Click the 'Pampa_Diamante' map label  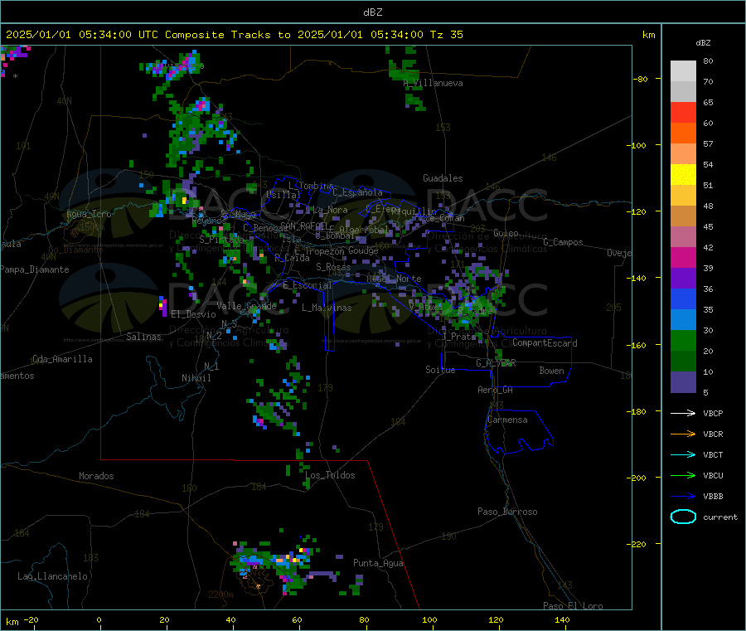pos(35,269)
